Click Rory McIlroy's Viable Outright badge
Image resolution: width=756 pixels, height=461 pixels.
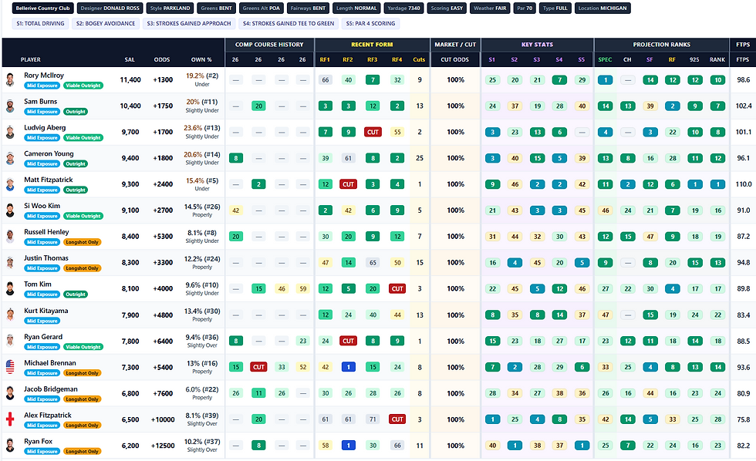click(x=83, y=86)
